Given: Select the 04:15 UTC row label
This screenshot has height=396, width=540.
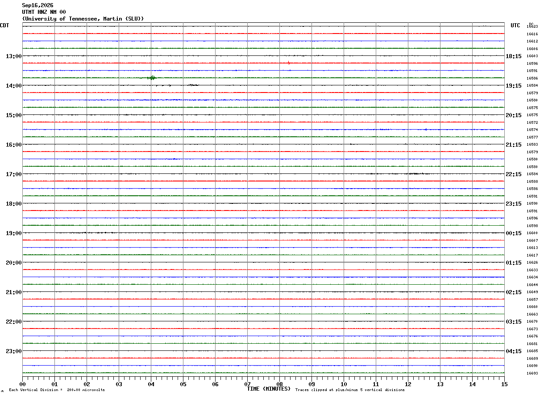Looking at the screenshot, I should pyautogui.click(x=513, y=351).
